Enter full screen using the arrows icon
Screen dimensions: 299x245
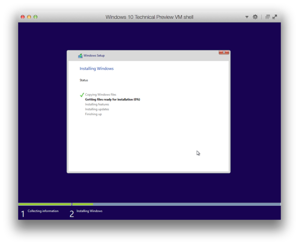[x=275, y=17]
